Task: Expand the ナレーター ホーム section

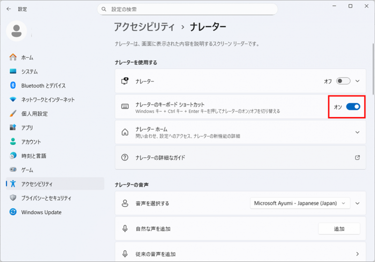Action: [358, 132]
